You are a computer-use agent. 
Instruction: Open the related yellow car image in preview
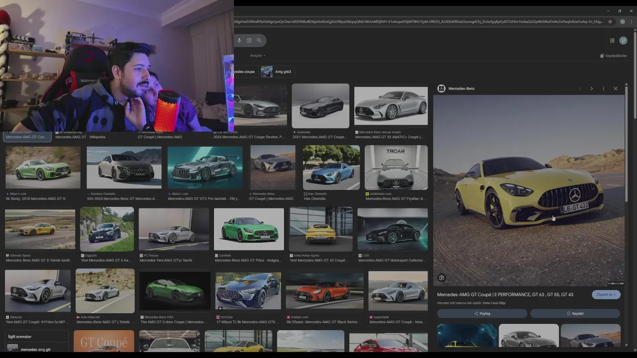[x=467, y=336]
